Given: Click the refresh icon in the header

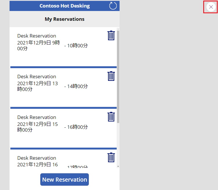Looking at the screenshot, I should tap(113, 6).
